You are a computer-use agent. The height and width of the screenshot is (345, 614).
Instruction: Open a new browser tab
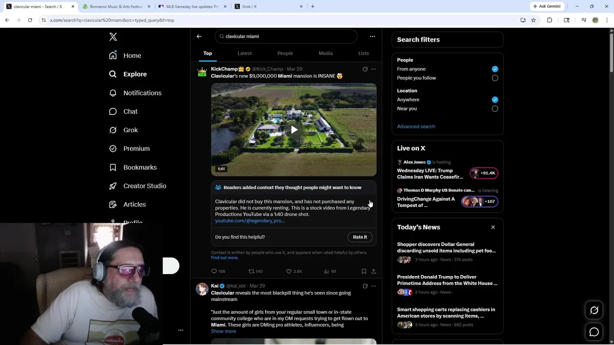pos(313,7)
